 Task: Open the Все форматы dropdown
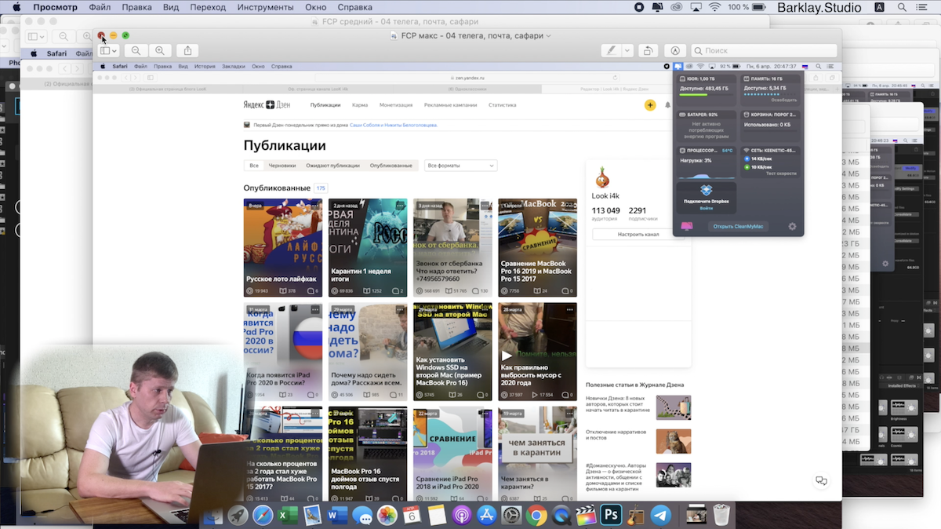tap(461, 166)
